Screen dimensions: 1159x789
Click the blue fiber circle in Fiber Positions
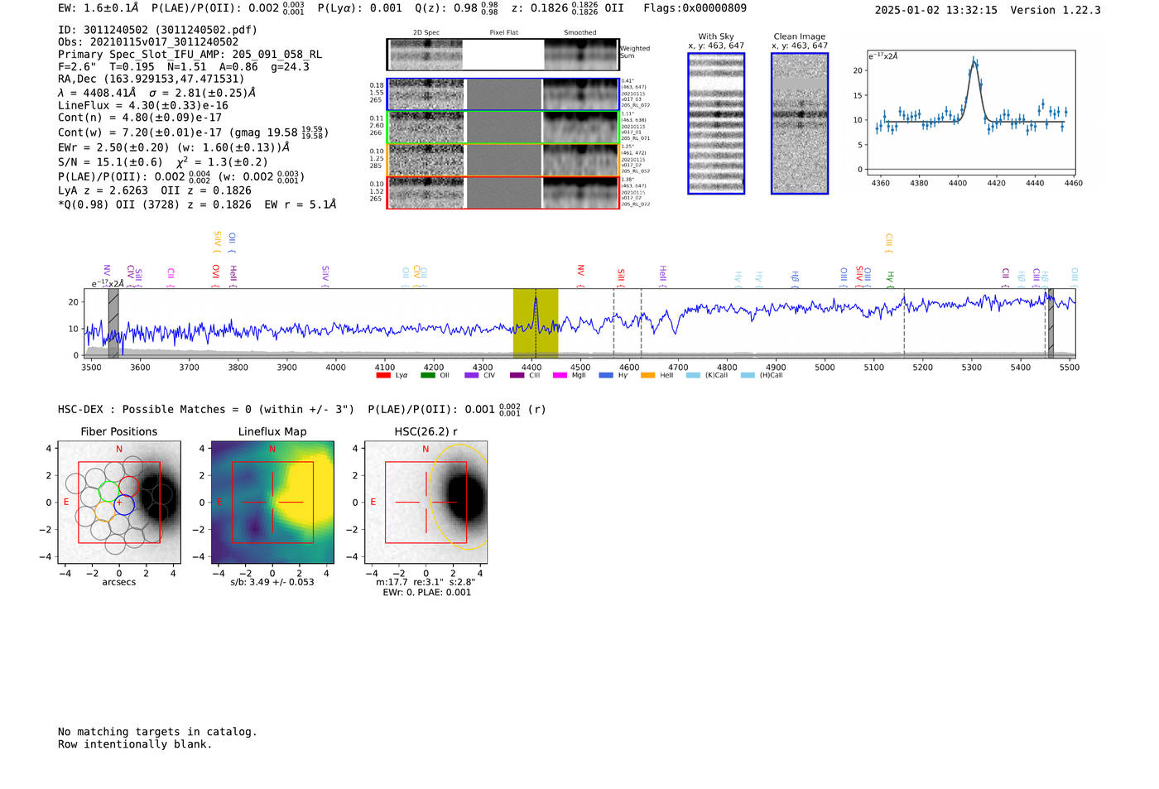coord(124,504)
